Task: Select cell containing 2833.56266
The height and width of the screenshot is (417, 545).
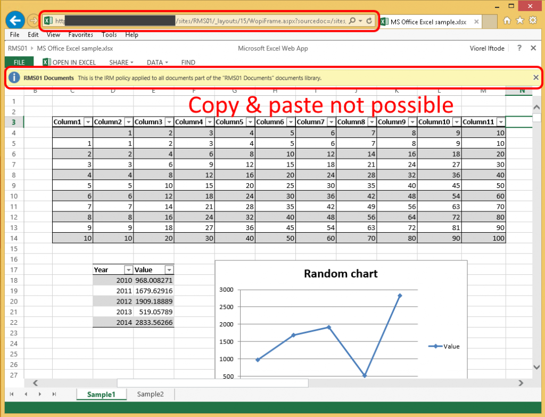Action: tap(154, 322)
